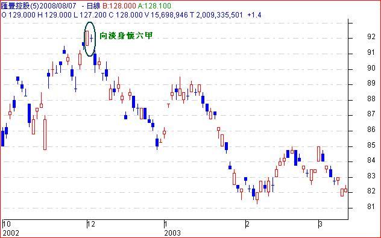381x238 pixels.
Task: Click the volume value V 15,698,946
Action: click(x=166, y=15)
